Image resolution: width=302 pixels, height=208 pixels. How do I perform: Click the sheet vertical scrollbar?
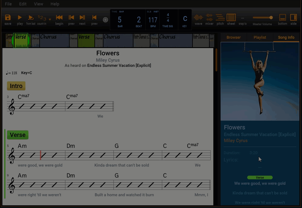[216, 60]
